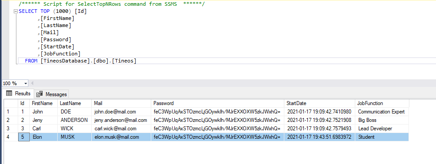Select results row header 1
Screen dimensions: 436x164
[11, 112]
